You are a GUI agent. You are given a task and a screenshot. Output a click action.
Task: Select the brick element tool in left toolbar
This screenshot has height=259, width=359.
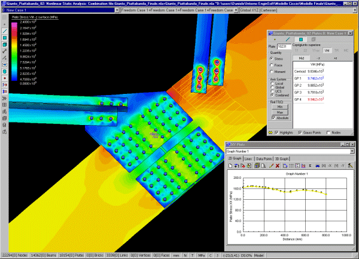point(5,45)
